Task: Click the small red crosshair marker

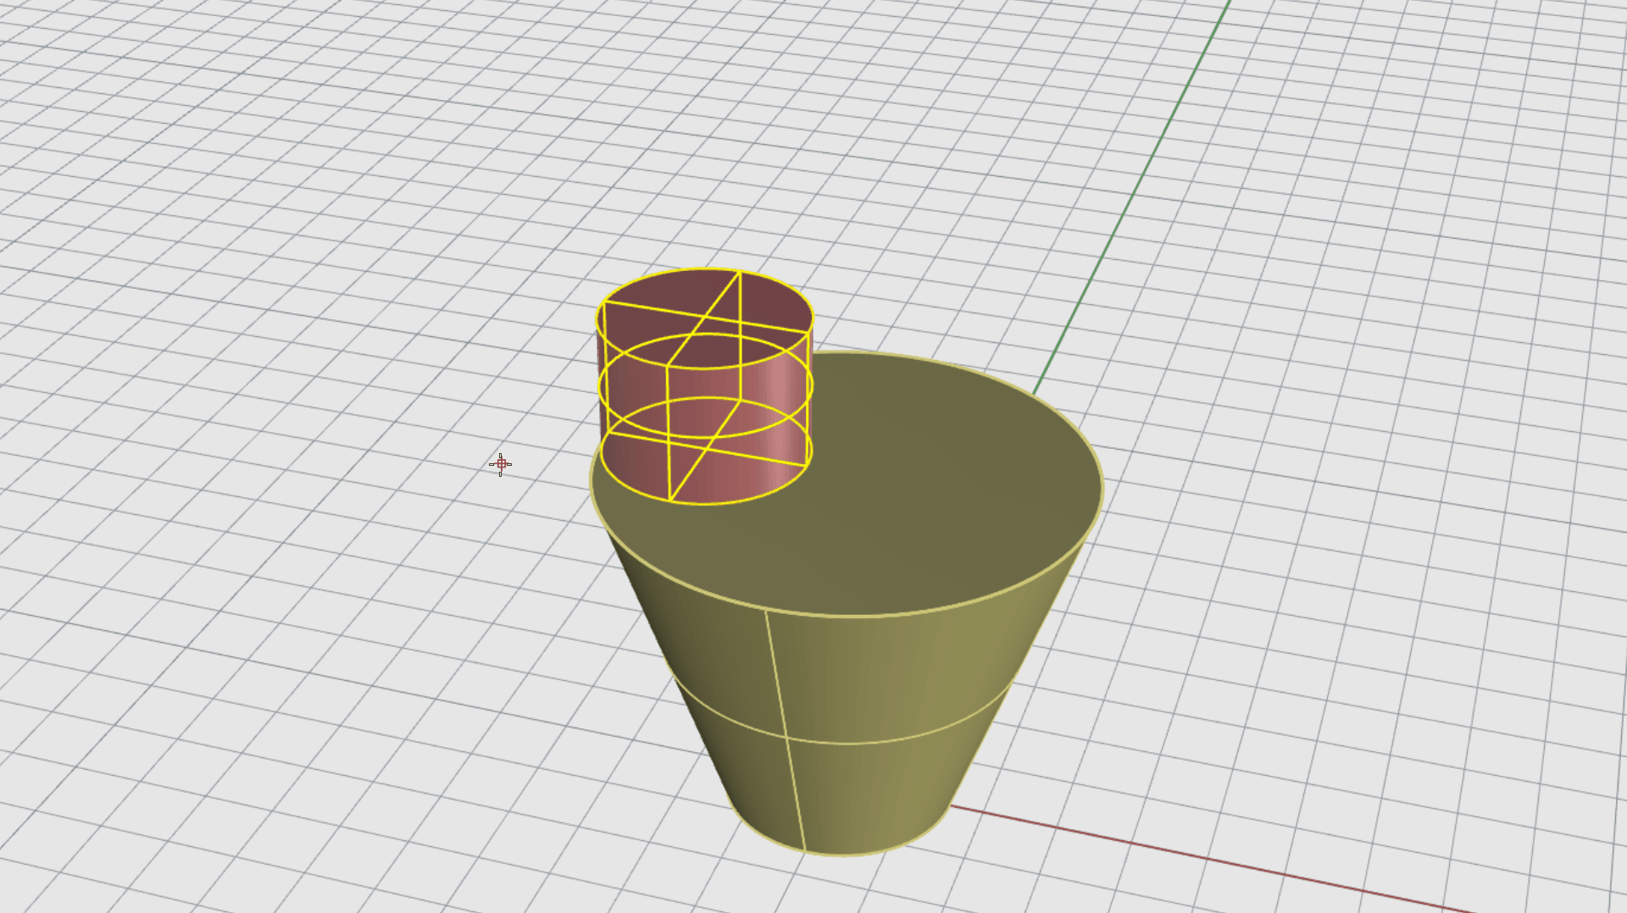Action: tap(500, 464)
